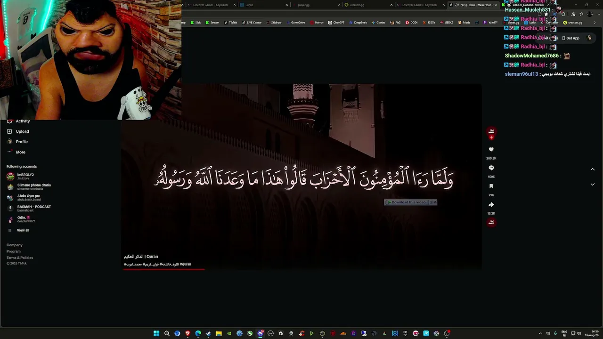Open Profile in the TikTok sidebar
The height and width of the screenshot is (339, 603).
point(17,142)
